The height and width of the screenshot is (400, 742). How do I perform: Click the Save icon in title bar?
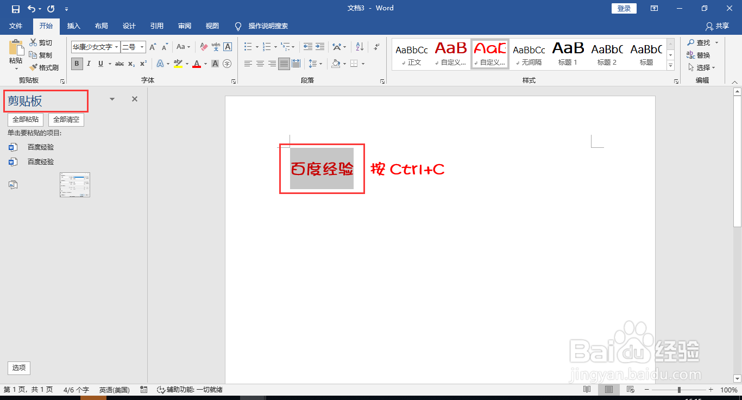[15, 9]
